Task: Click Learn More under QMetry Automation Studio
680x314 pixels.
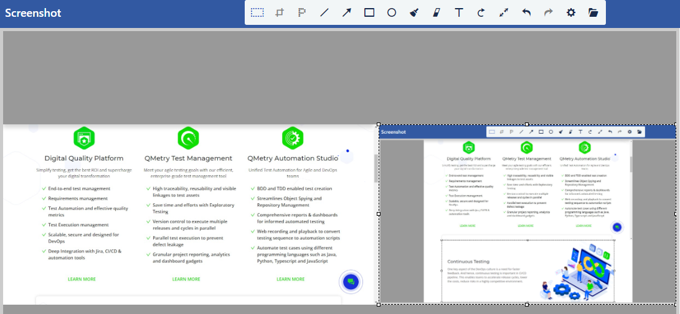Action: coord(290,279)
